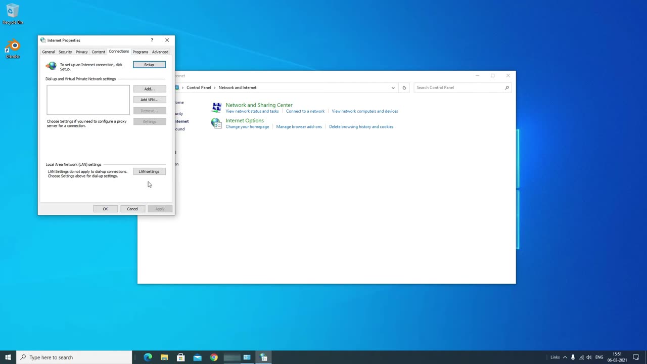647x364 pixels.
Task: Click the Connect to a network link
Action: click(305, 111)
